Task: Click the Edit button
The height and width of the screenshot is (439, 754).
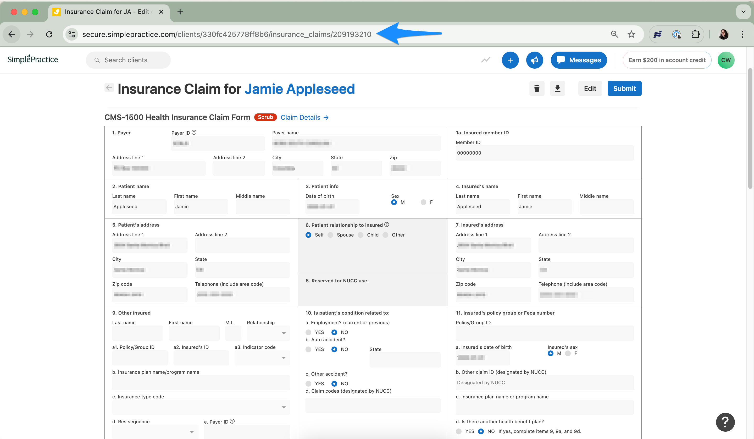Action: 590,88
